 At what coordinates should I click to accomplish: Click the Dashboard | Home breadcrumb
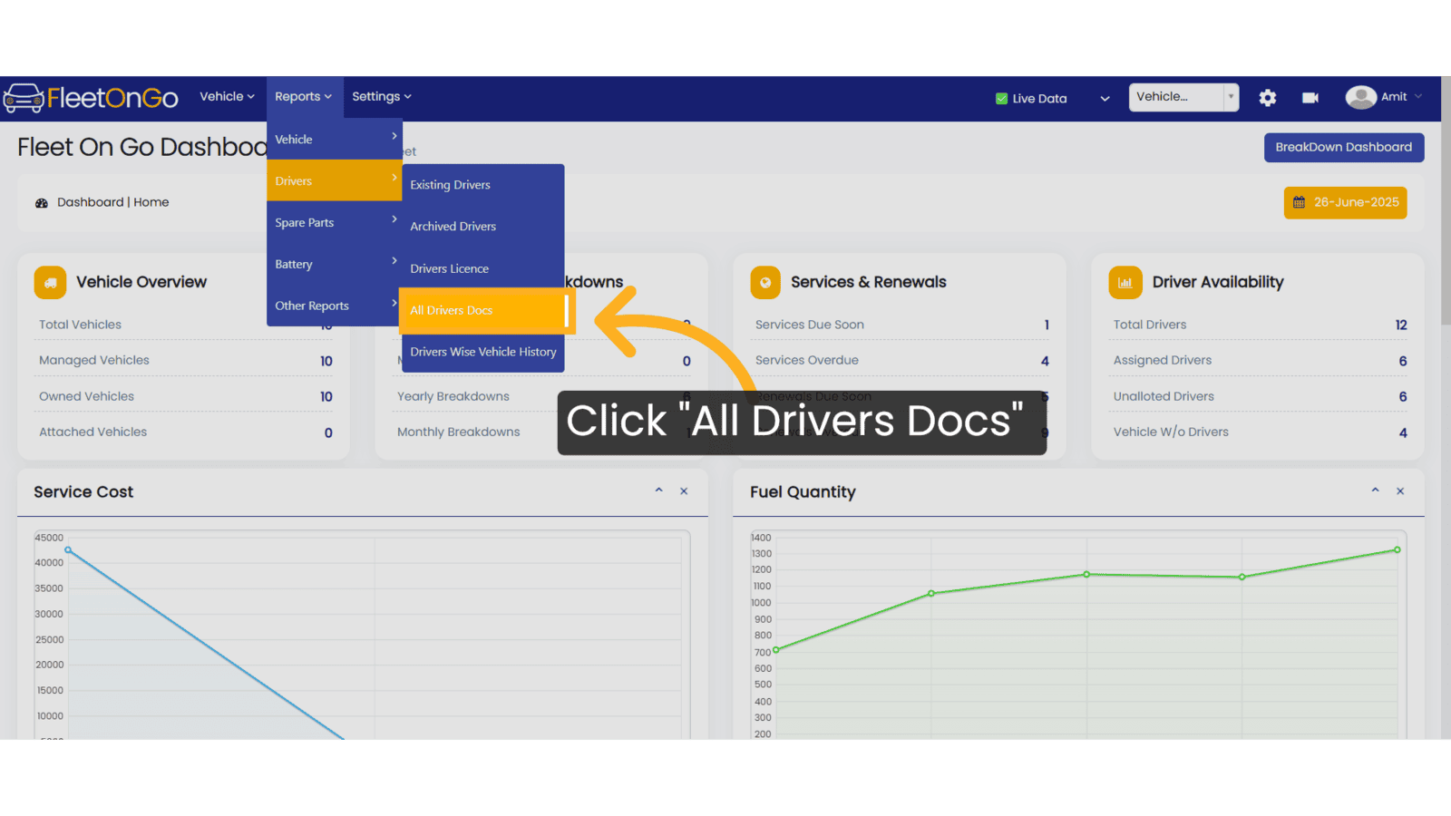112,203
